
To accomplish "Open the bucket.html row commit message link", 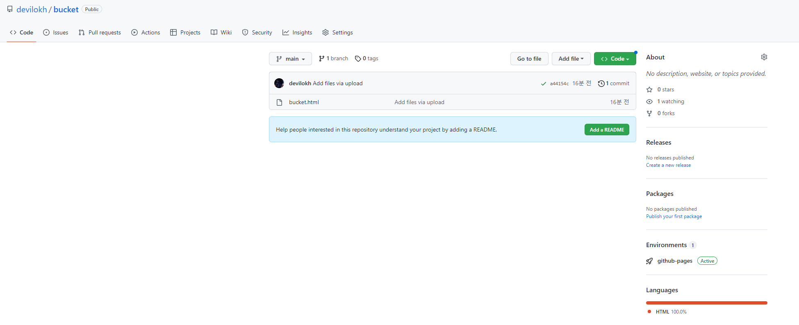I will (x=419, y=102).
